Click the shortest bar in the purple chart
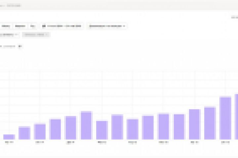 [9, 137]
